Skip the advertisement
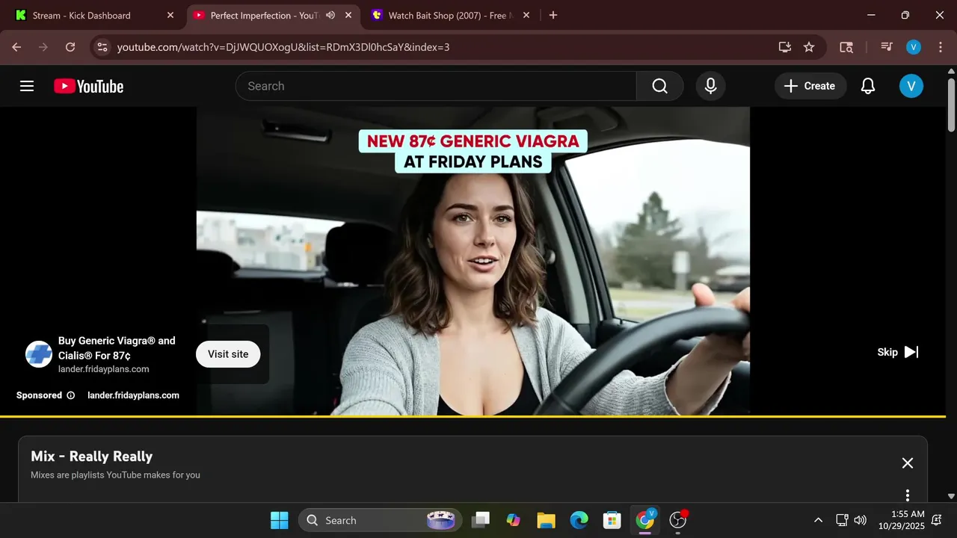Image resolution: width=957 pixels, height=538 pixels. point(897,352)
